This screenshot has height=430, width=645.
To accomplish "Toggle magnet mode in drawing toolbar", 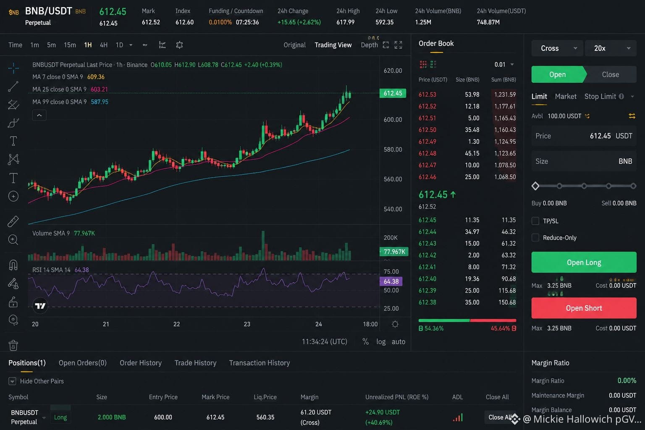I will (x=13, y=265).
